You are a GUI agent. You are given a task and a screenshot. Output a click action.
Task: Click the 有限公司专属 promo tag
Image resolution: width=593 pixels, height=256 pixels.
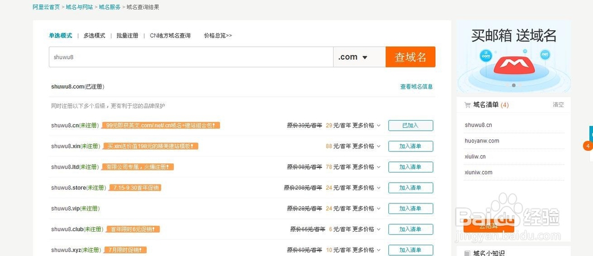(x=138, y=167)
